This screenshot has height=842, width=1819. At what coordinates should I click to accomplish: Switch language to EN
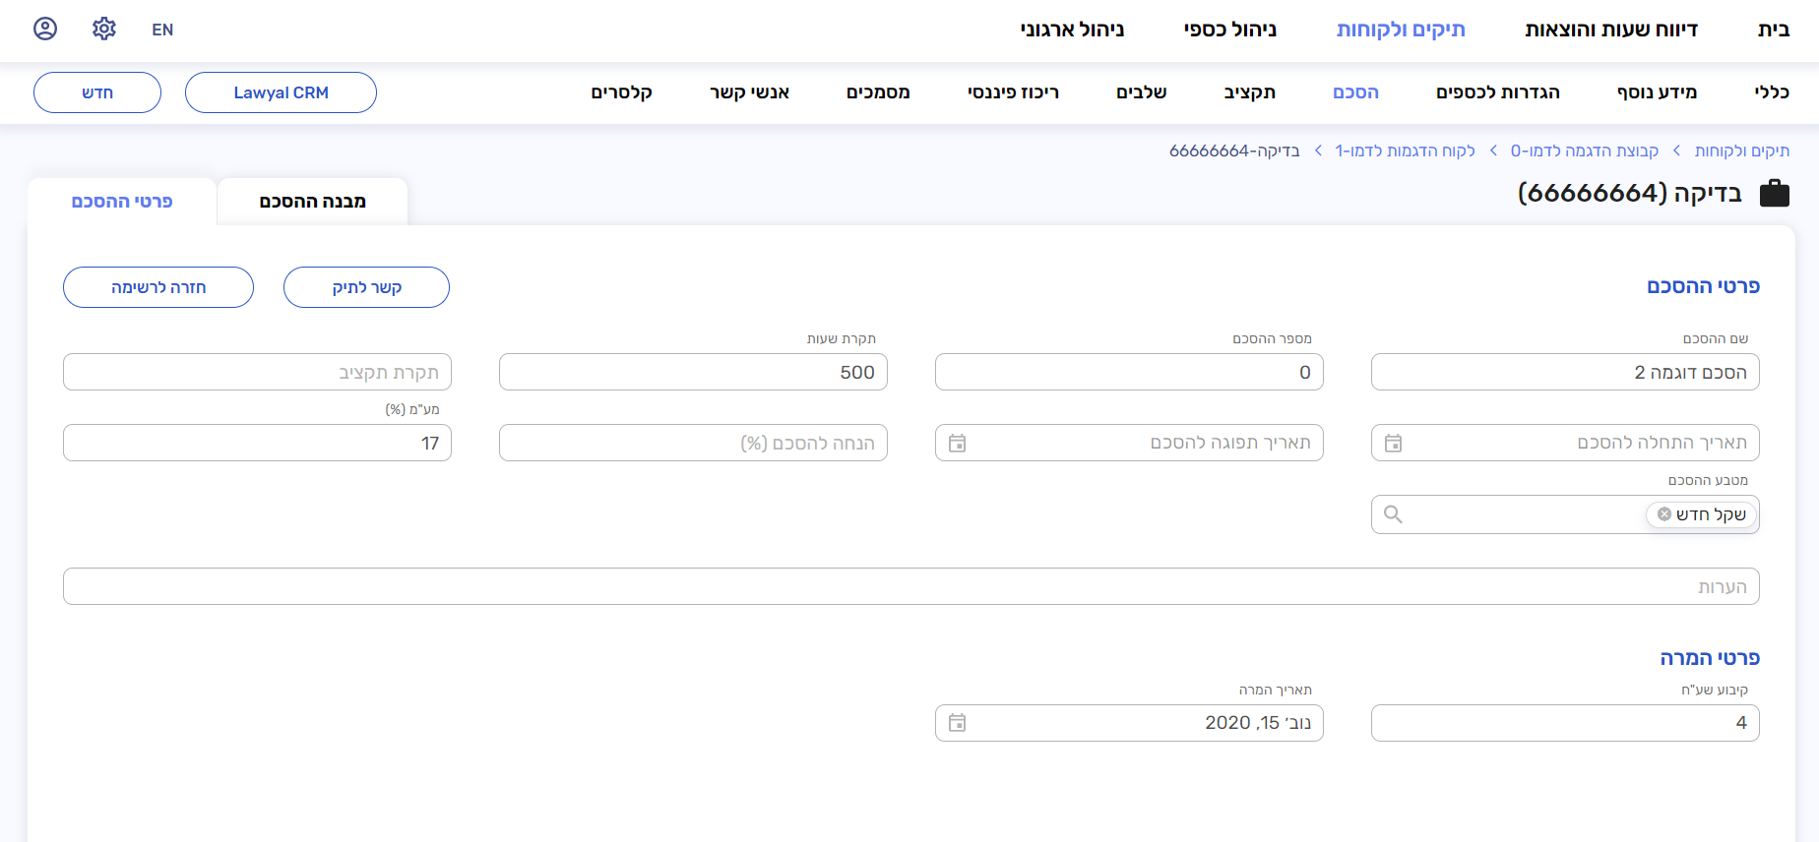pos(162,30)
